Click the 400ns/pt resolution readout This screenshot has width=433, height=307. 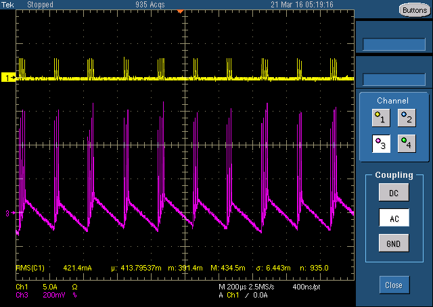coord(306,287)
